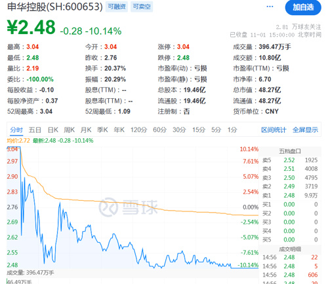Screen dimensions: 328x284
Task: Click the current price ¥2.48
Action: tap(31, 27)
